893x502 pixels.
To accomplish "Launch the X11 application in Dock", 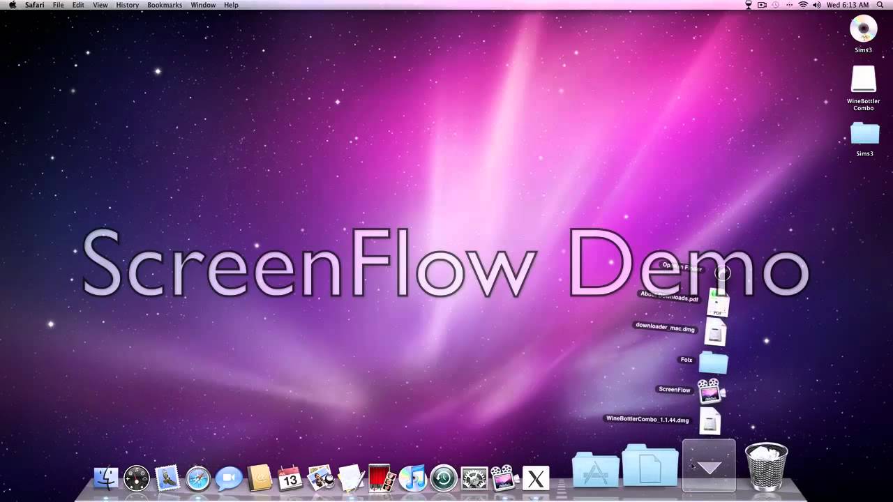I will tap(536, 478).
